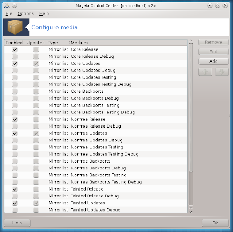233x232 pixels.
Task: Close the Mageia Control Center window
Action: pyautogui.click(x=225, y=6)
